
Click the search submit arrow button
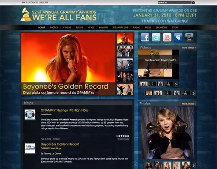tap(193, 3)
